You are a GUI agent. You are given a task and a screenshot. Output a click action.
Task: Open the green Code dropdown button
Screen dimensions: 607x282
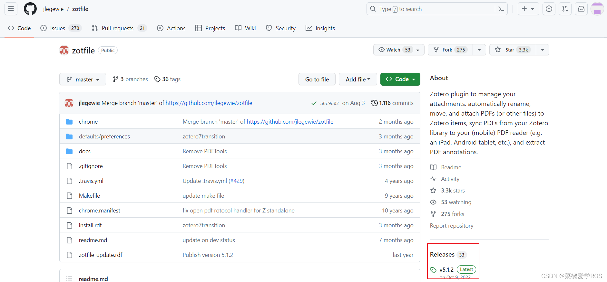coord(400,79)
